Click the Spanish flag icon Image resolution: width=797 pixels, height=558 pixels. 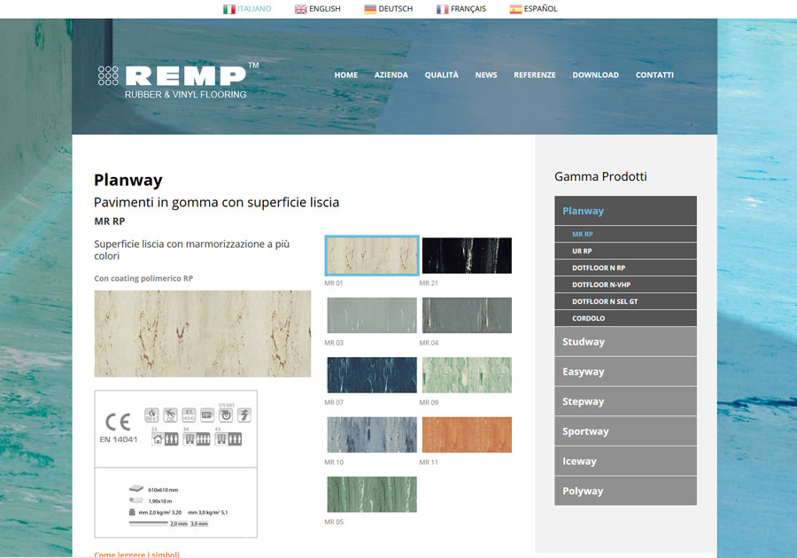point(515,9)
